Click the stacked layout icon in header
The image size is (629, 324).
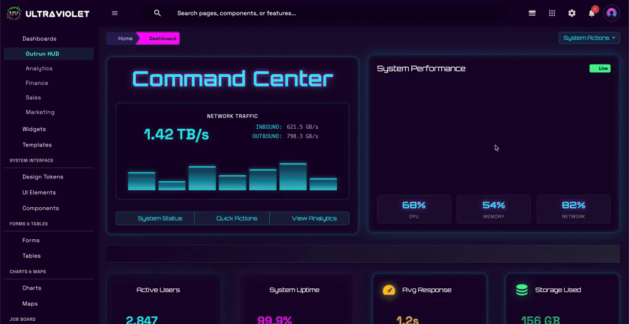pos(532,13)
